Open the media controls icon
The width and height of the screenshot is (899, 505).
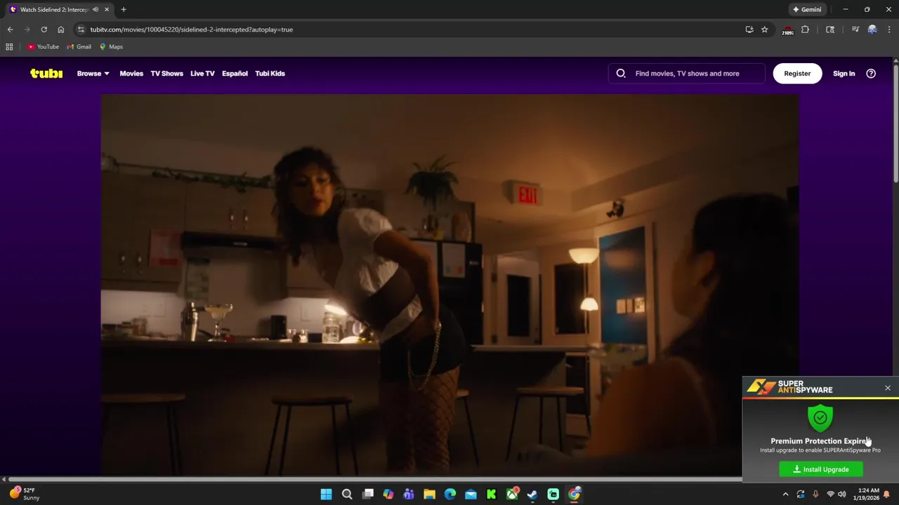tap(855, 29)
